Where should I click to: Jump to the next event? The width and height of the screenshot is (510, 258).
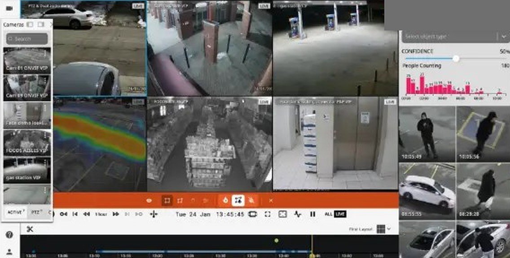139,214
